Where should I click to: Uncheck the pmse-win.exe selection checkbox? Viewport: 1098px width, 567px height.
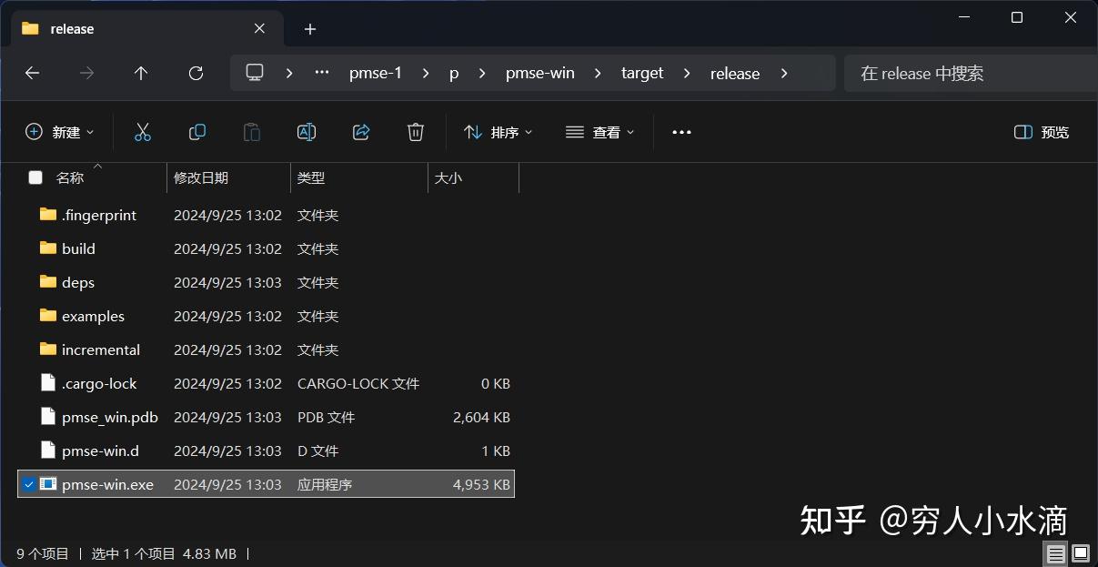[x=28, y=483]
